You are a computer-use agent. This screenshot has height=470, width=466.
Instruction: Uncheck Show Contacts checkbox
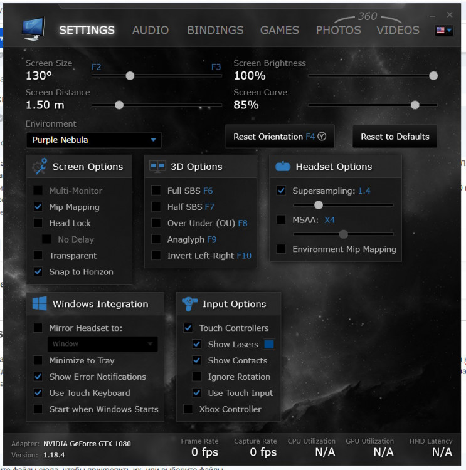click(196, 360)
